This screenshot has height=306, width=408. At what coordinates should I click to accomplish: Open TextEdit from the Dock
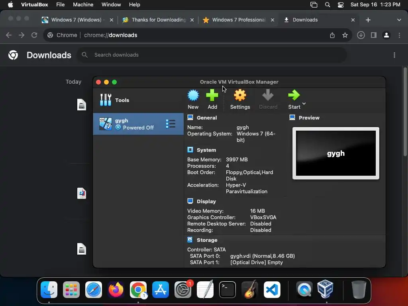coord(205,289)
